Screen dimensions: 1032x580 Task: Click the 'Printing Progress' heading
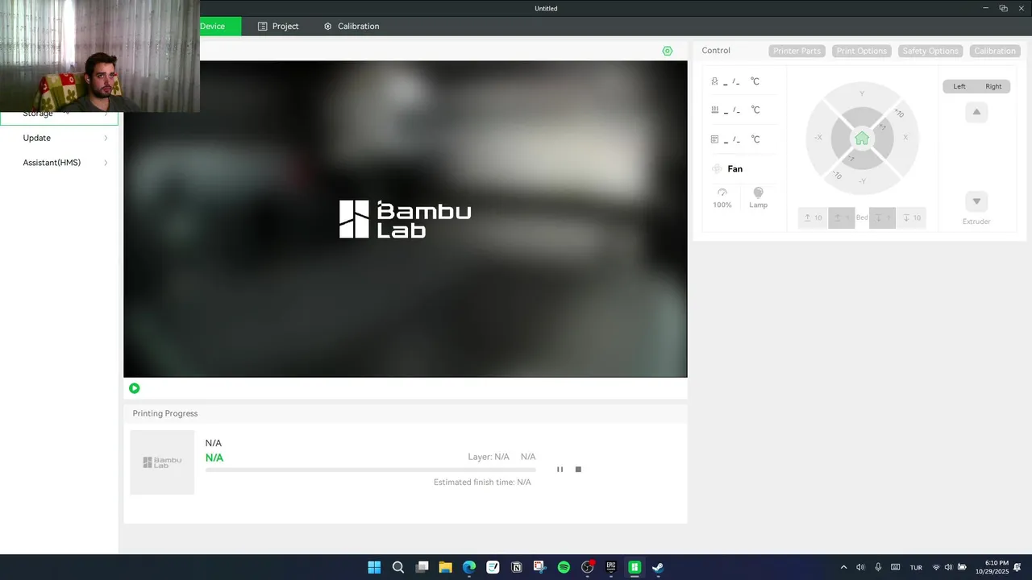165,413
